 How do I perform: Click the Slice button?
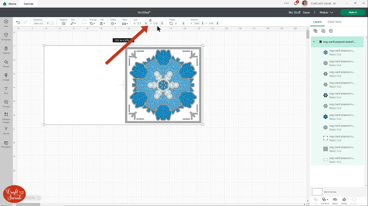[316, 201]
